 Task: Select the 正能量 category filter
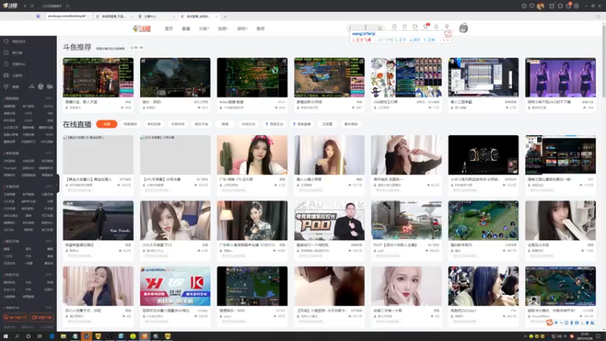coord(327,124)
